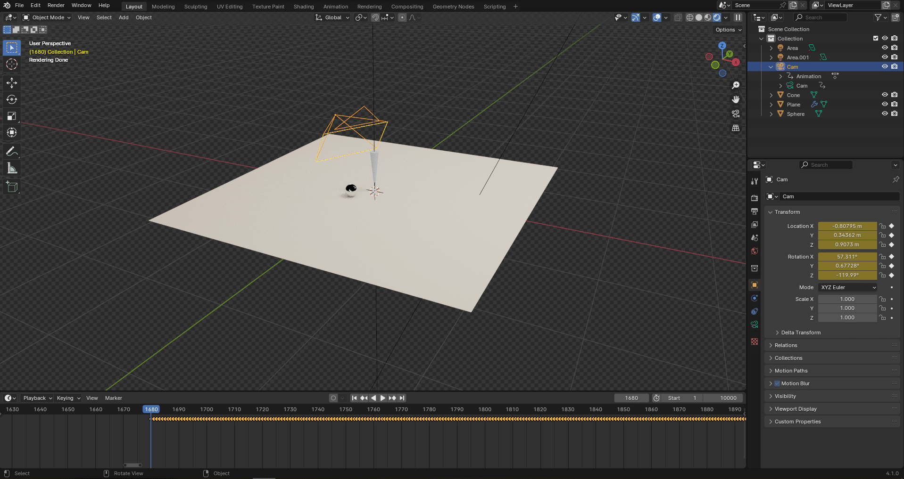Open the Render menu
Screen dimensions: 904x479
56,6
